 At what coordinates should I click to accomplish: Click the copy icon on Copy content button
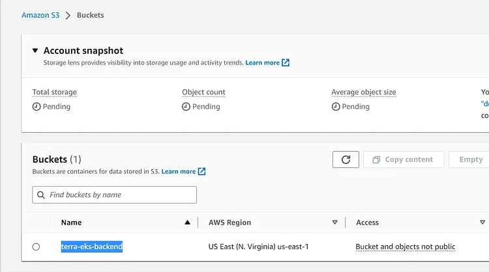(376, 159)
